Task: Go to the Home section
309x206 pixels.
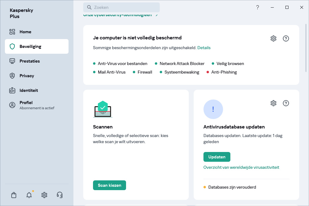Action: click(x=25, y=32)
